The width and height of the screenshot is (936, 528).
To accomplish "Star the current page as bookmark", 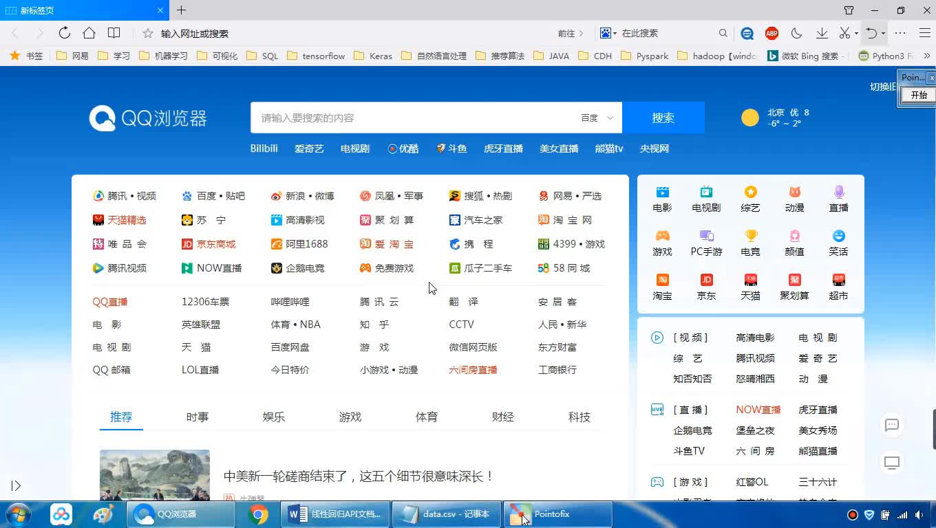I will click(147, 33).
